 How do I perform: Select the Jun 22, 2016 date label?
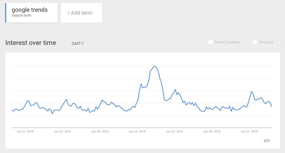[x=62, y=132]
